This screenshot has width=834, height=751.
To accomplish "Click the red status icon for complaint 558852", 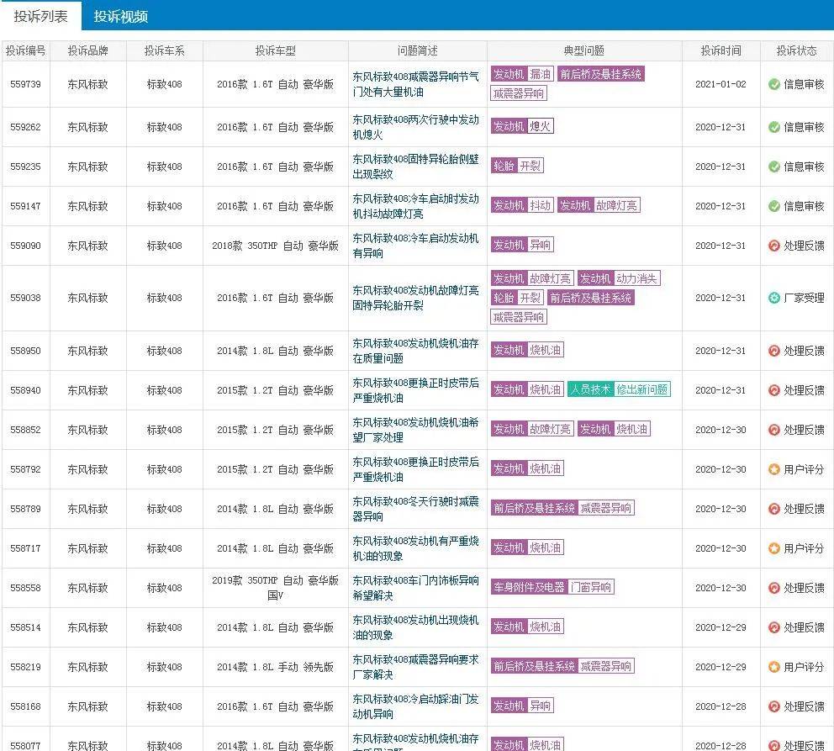I will tap(774, 430).
